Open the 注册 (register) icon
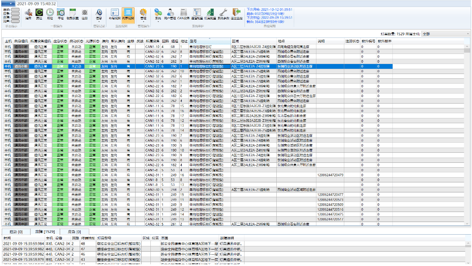 (x=85, y=13)
